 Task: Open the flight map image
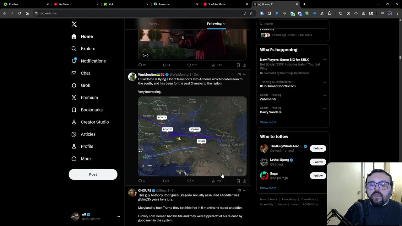192,137
